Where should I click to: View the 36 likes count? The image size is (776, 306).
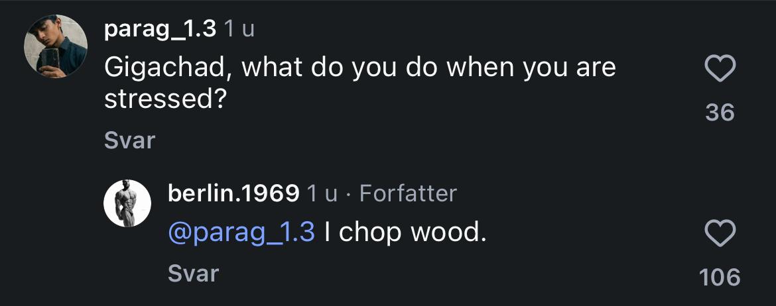coord(720,113)
